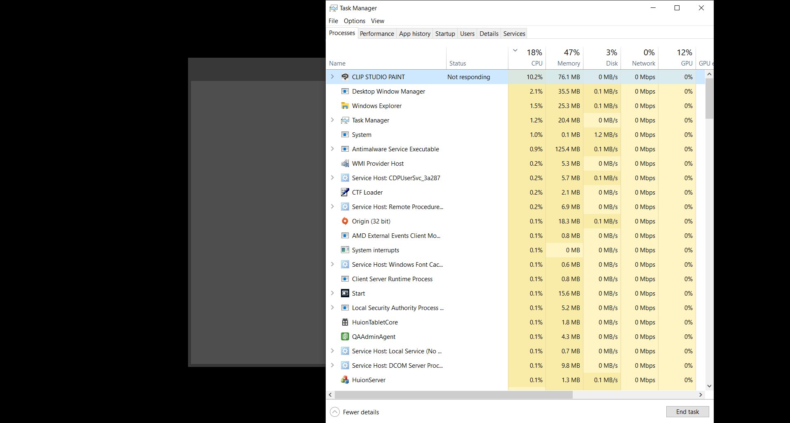Open the Services tab
The width and height of the screenshot is (790, 423).
tap(514, 33)
